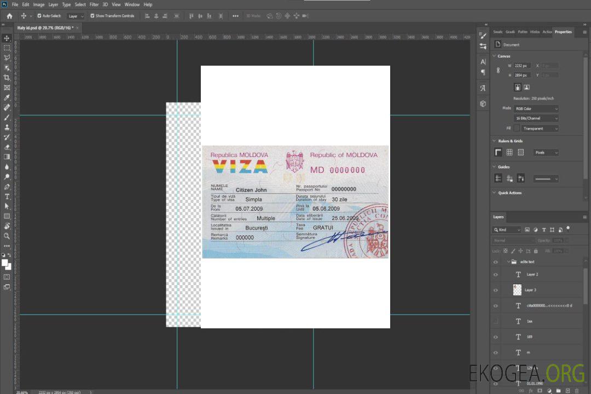Open the Mode RGB Color dropdown

click(x=536, y=108)
